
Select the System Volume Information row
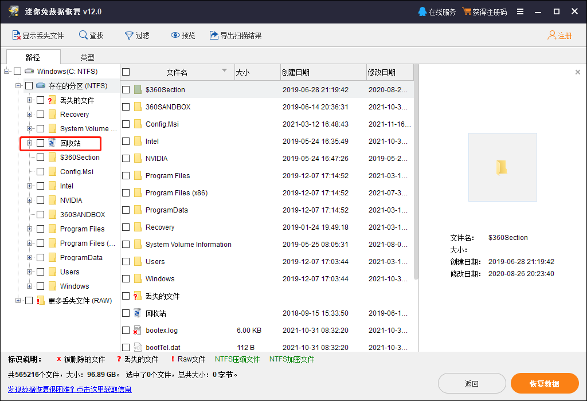(x=267, y=244)
